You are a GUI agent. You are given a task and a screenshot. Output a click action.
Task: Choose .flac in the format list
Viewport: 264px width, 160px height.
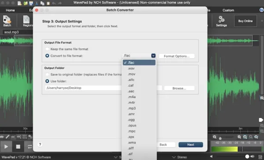[x=139, y=62]
